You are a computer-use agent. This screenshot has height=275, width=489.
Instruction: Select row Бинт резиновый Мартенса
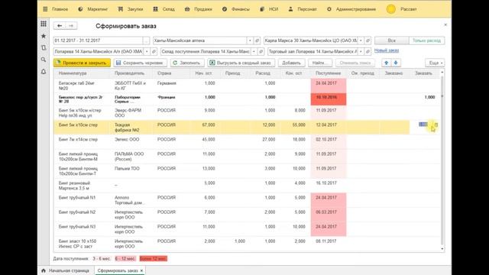(x=247, y=186)
